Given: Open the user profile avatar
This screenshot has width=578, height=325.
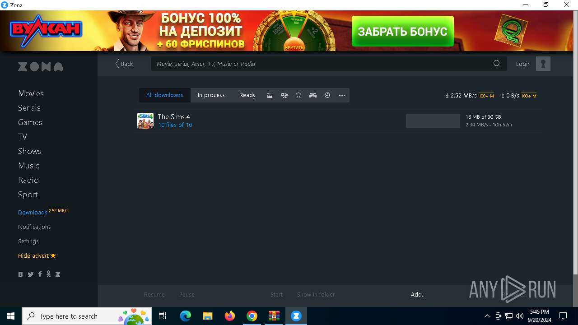Looking at the screenshot, I should (543, 64).
